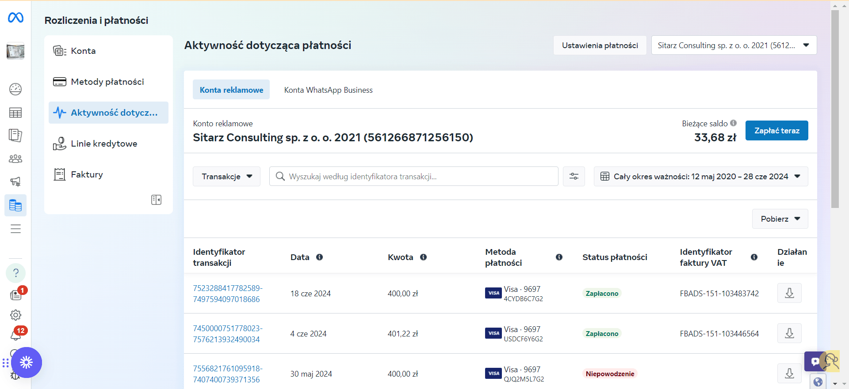Open notifications bell with 12 badge

(16, 334)
